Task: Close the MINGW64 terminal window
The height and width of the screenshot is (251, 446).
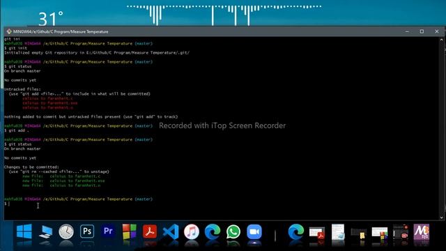Action: [437, 31]
